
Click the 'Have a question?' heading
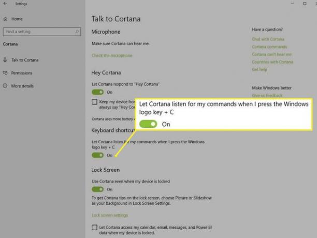pyautogui.click(x=267, y=29)
